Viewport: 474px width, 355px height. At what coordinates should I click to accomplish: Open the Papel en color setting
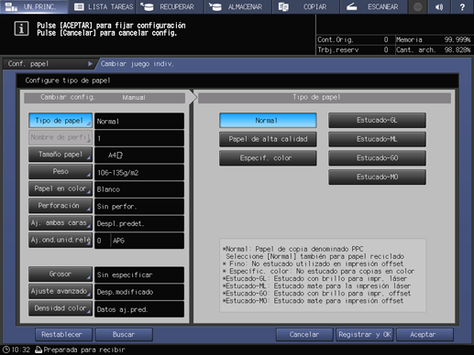coord(61,189)
